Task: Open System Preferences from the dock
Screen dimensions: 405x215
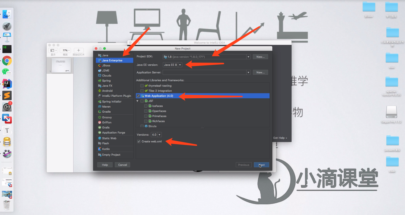Action: [x=7, y=107]
